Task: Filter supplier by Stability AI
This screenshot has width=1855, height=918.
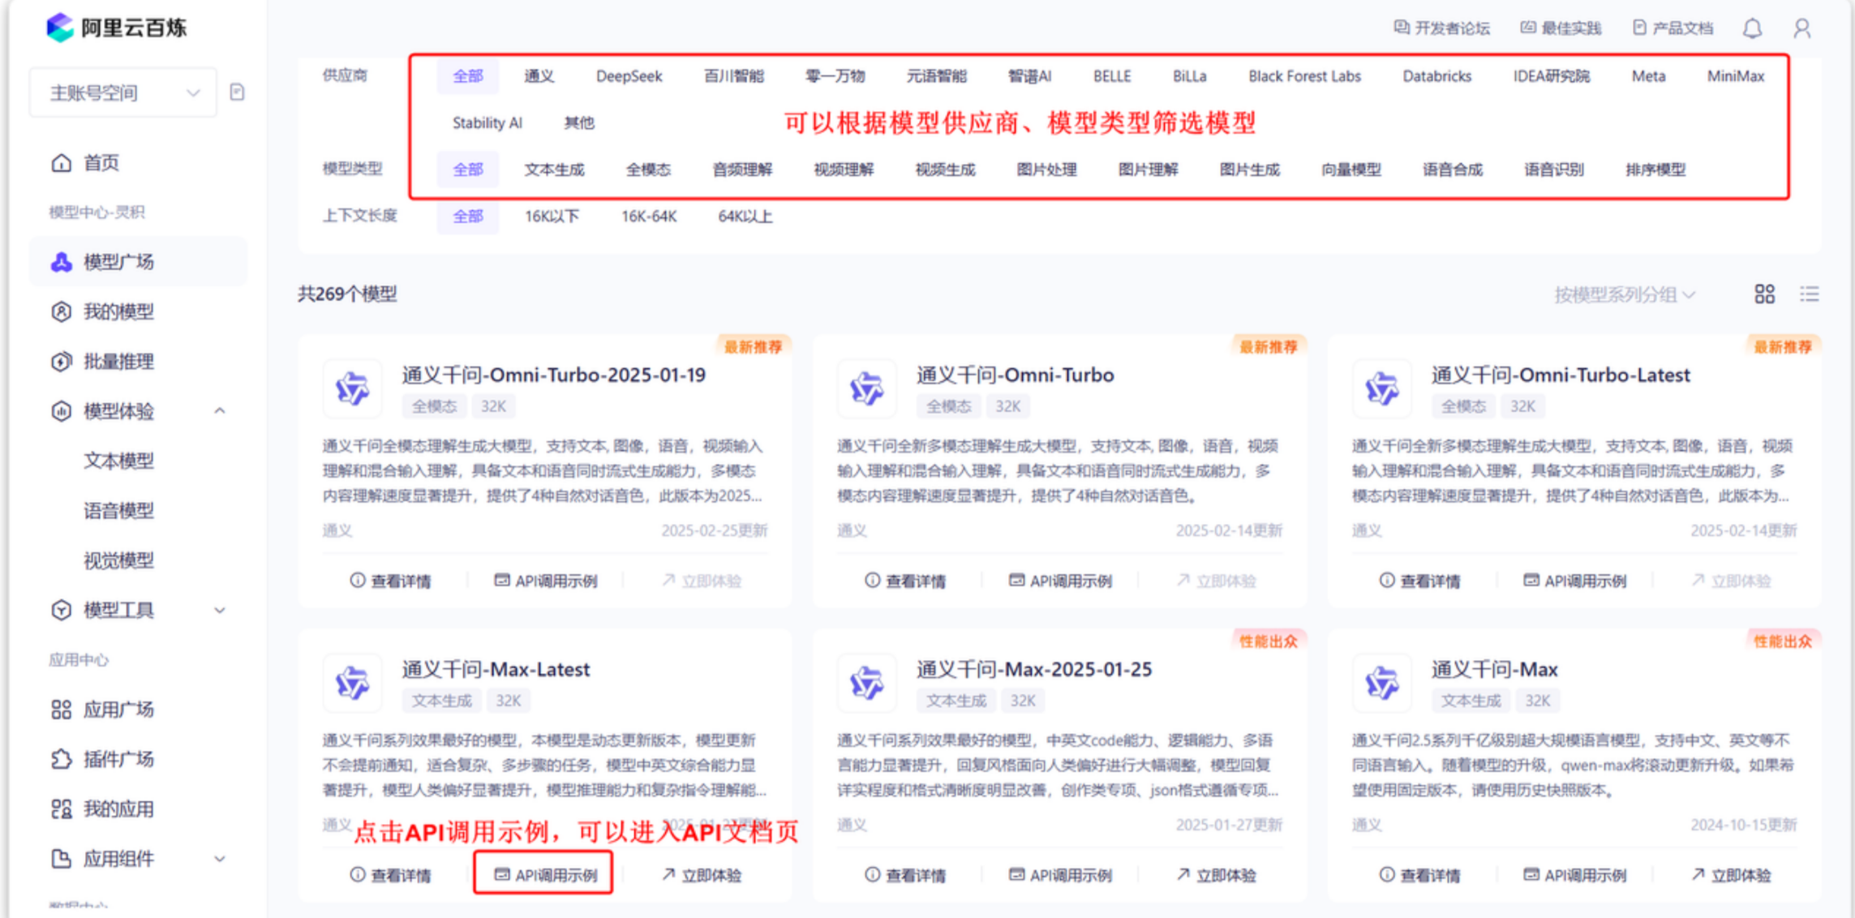Action: click(x=487, y=122)
